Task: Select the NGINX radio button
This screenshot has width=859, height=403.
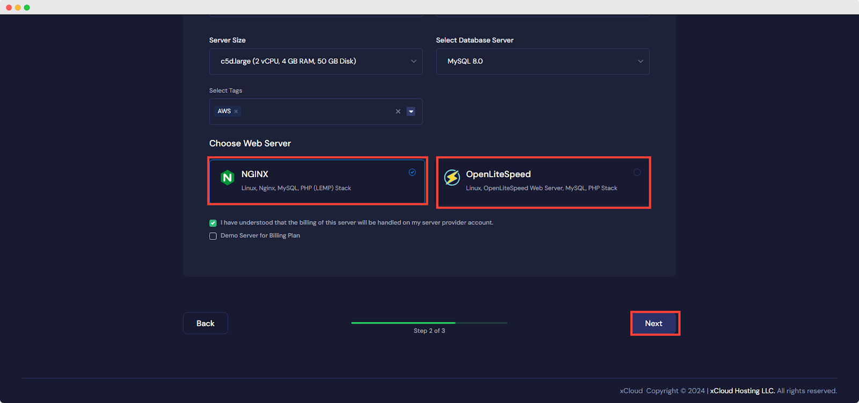Action: pos(412,172)
